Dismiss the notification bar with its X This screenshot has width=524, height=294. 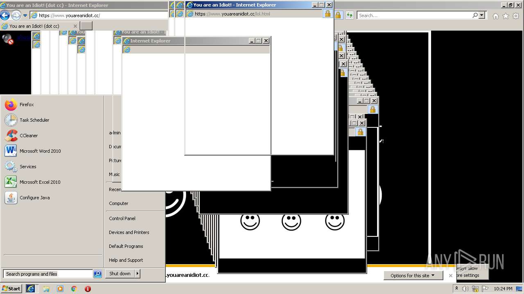[451, 276]
